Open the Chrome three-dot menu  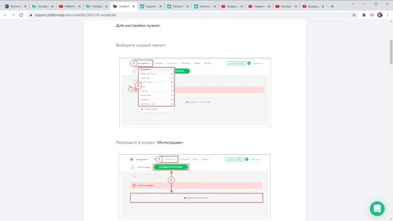click(x=387, y=15)
